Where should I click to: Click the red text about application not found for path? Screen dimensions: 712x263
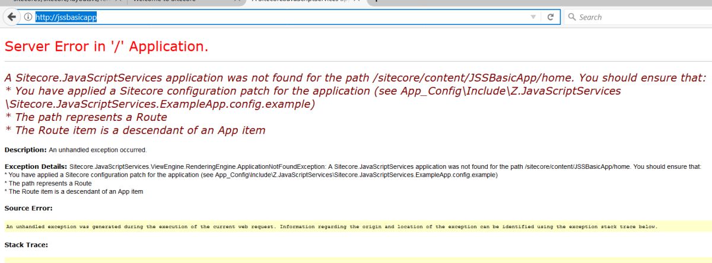(x=355, y=78)
